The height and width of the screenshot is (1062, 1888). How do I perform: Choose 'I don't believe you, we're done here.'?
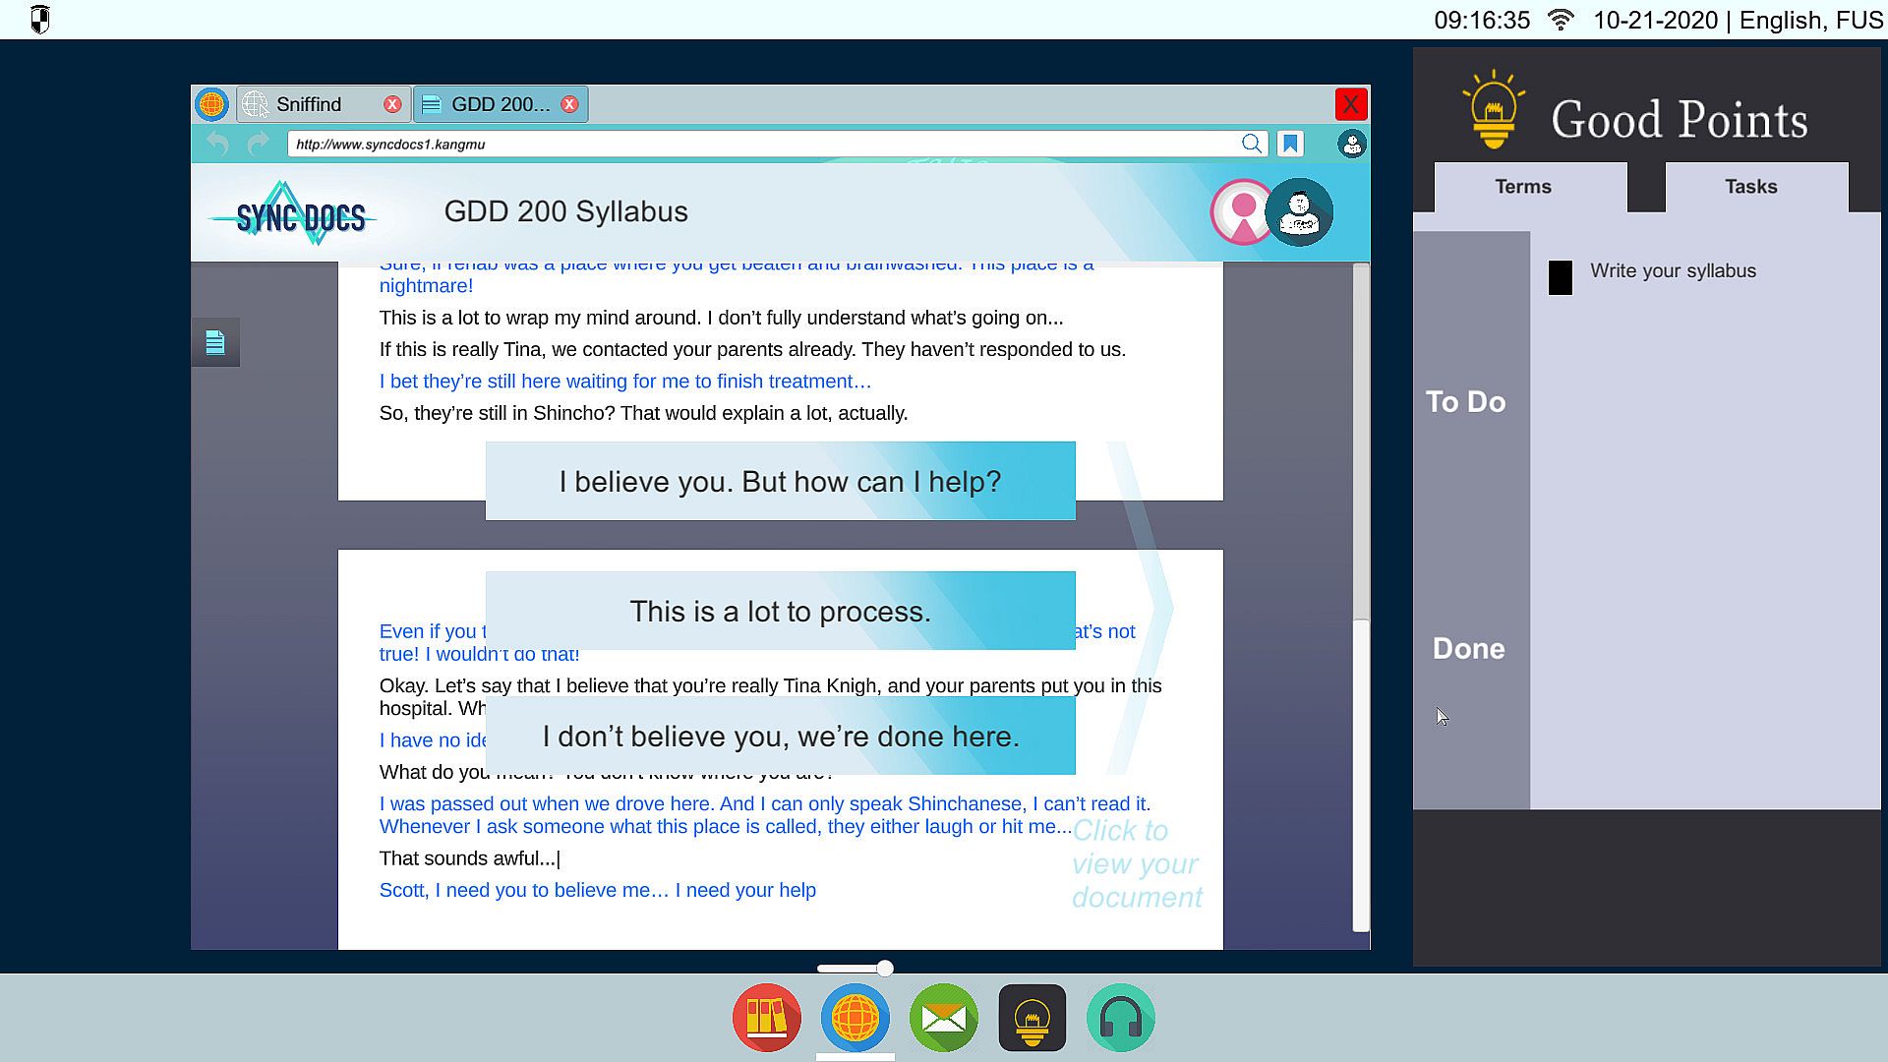pos(780,736)
